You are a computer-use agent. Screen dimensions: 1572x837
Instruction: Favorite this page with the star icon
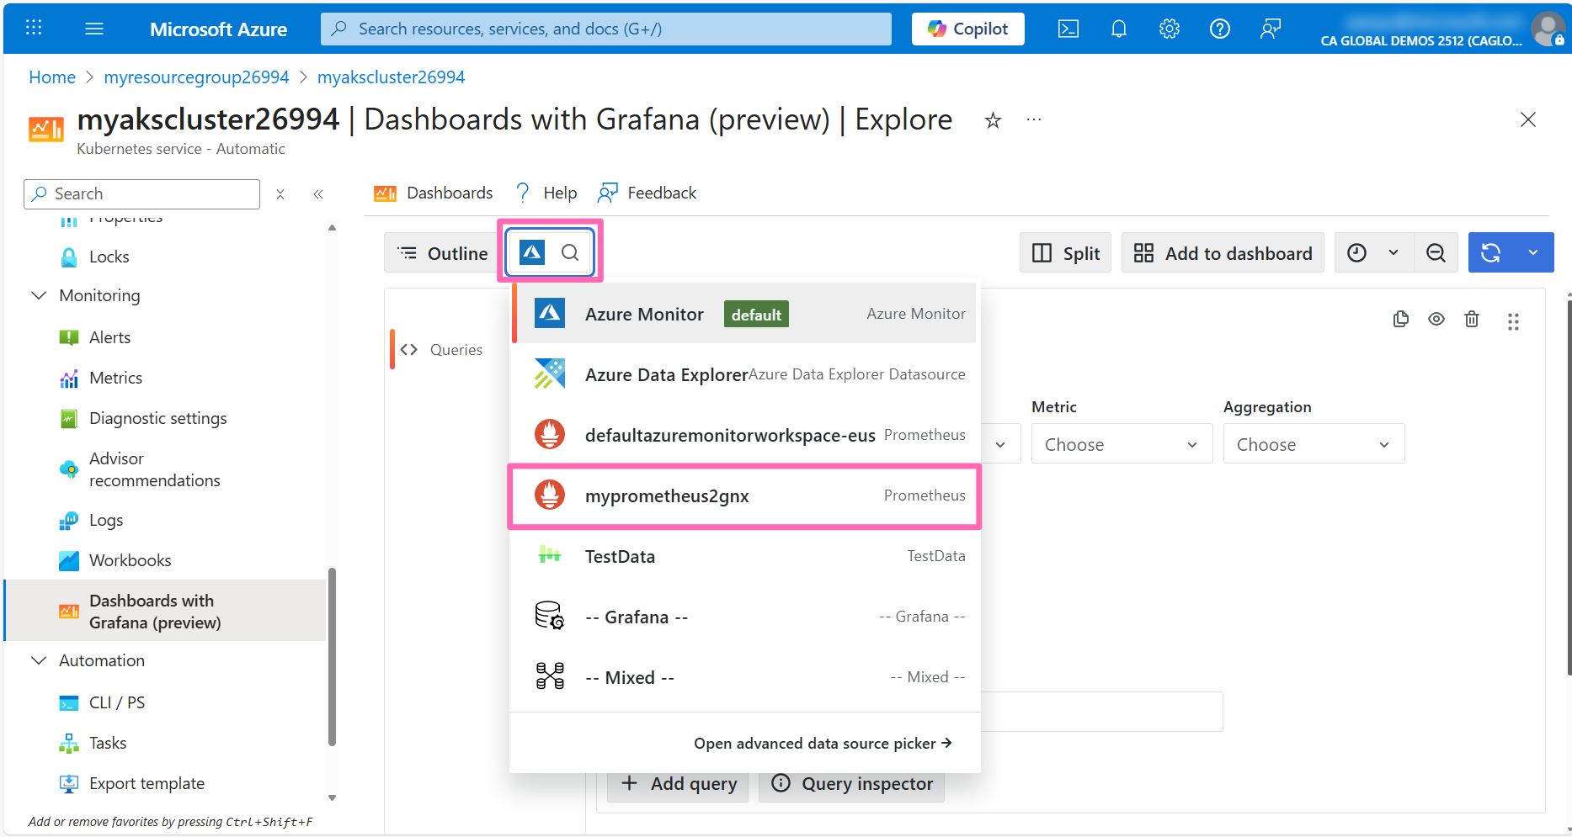[993, 120]
